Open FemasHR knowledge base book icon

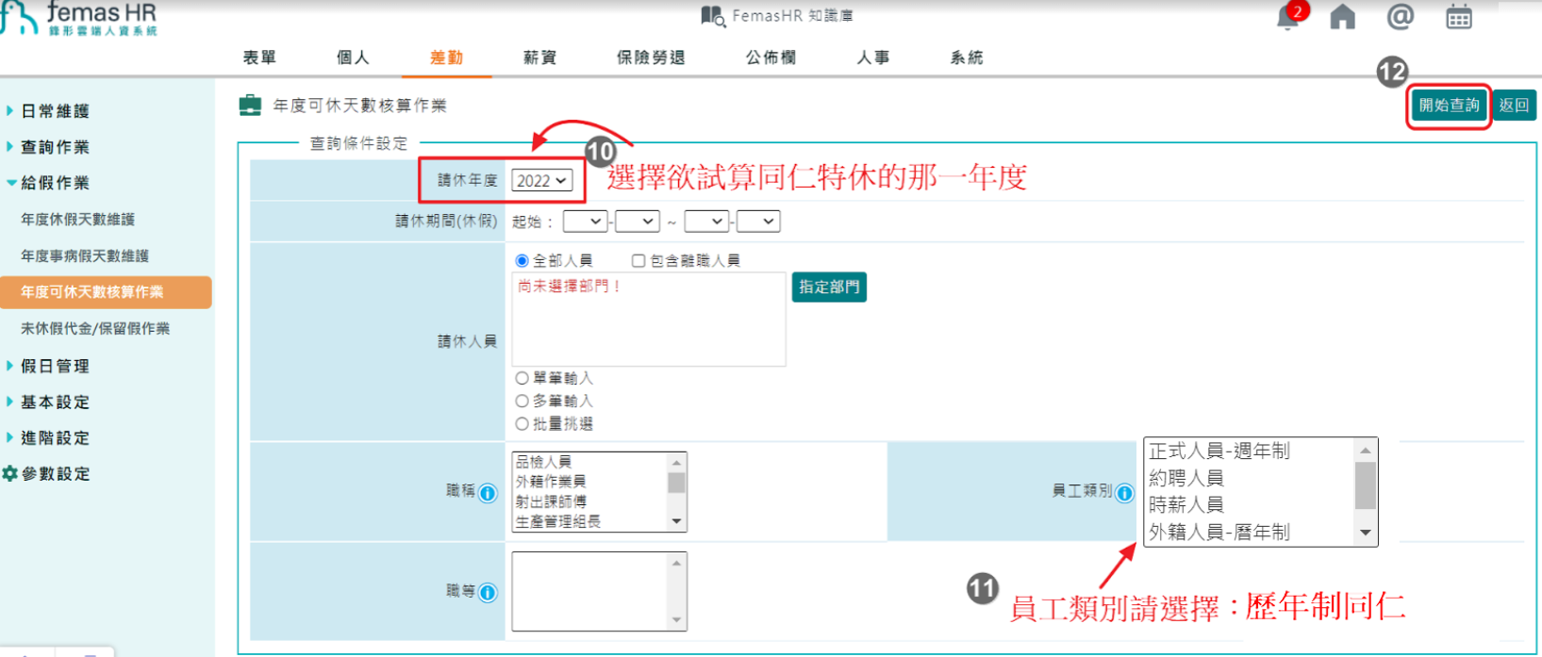coord(713,16)
